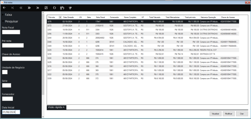251x119 pixels.
Task: Select pré-nota row 3224
Action: pos(143,58)
